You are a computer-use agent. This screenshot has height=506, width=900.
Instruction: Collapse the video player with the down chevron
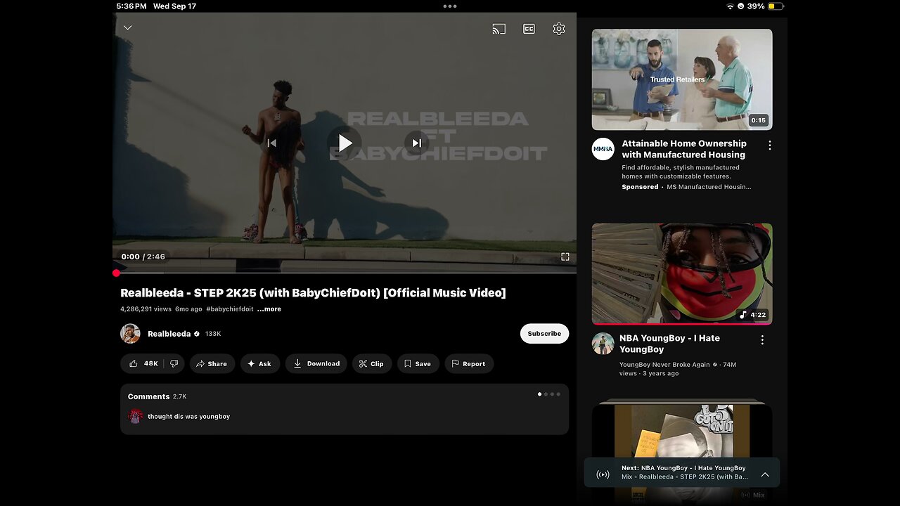coord(127,28)
